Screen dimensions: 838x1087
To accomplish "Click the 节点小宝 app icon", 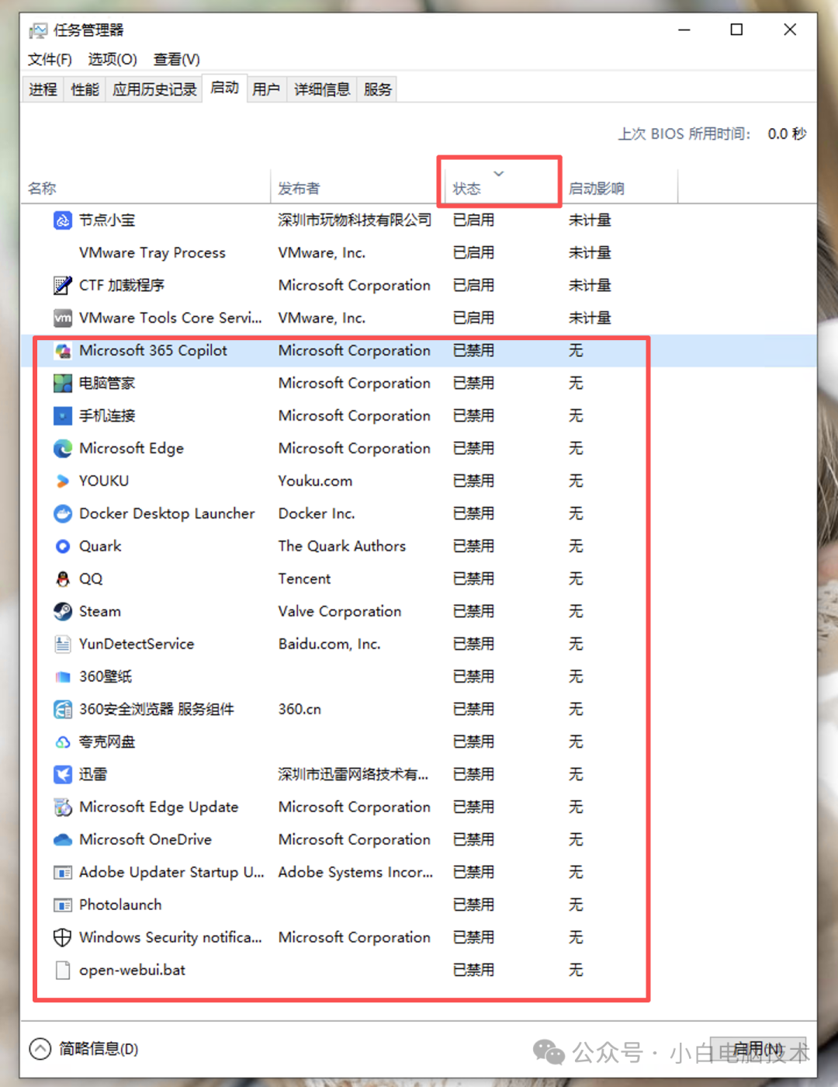I will 63,221.
